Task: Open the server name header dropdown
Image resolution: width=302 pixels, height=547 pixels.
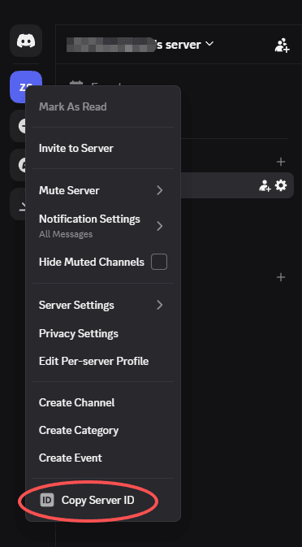Action: click(x=140, y=45)
